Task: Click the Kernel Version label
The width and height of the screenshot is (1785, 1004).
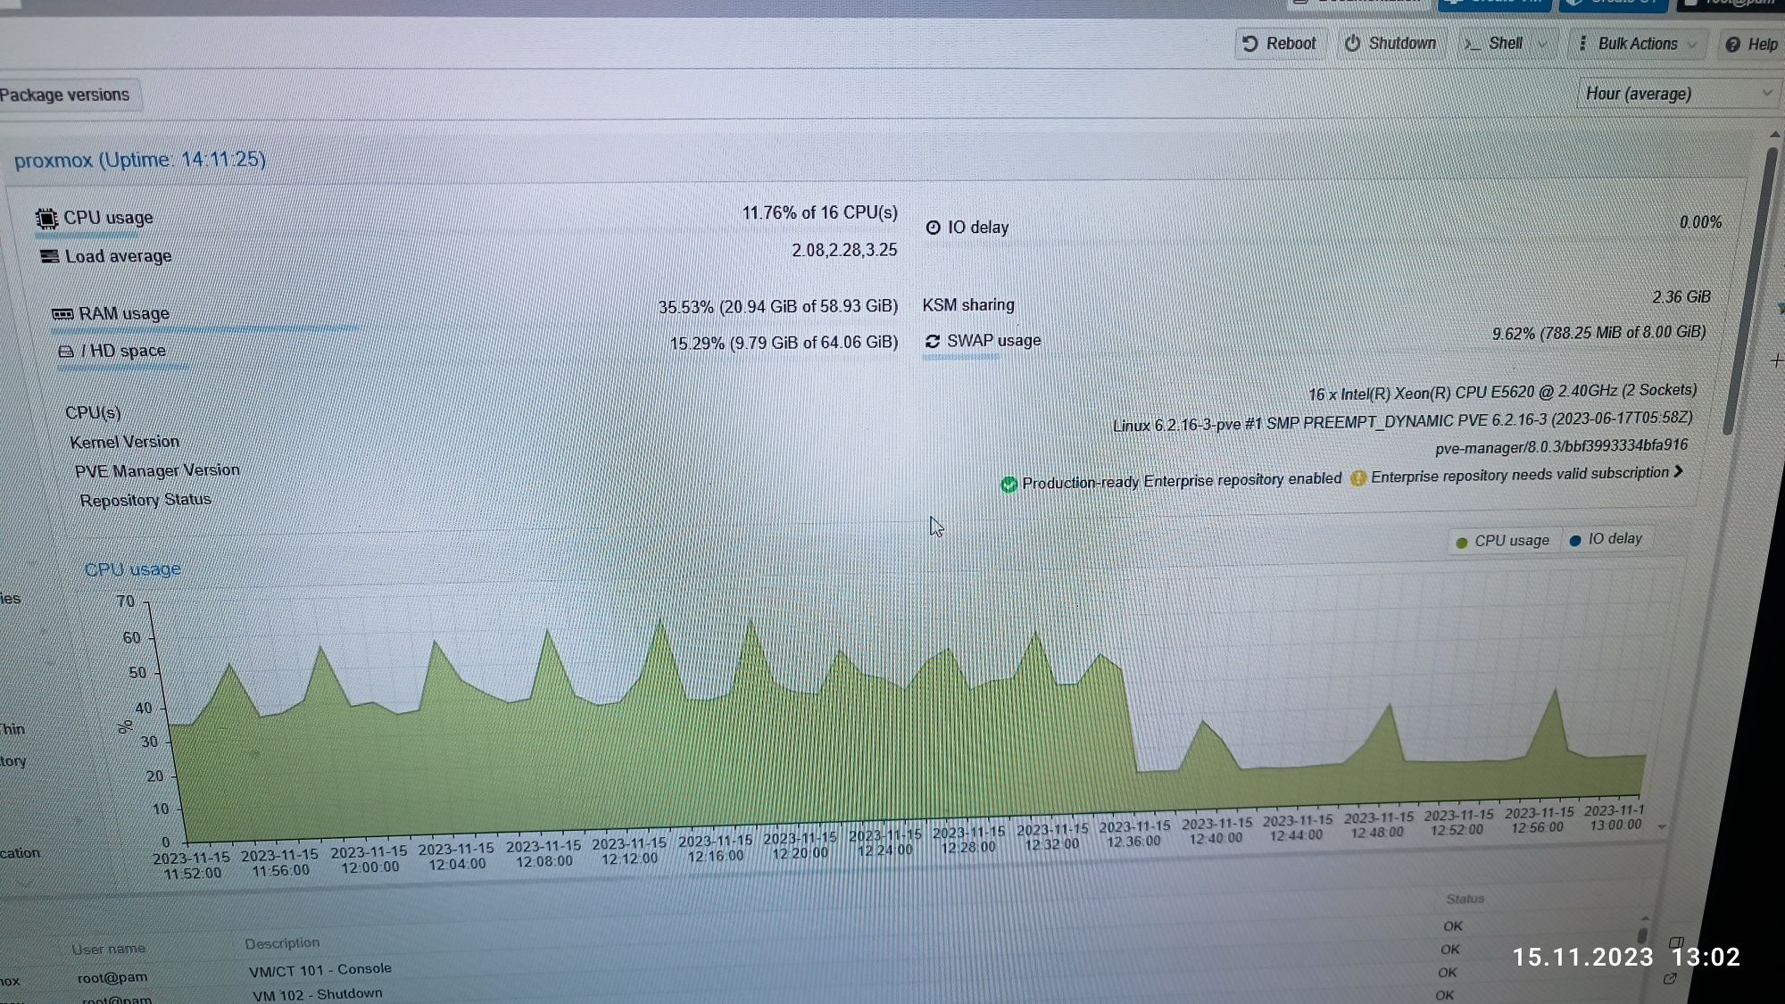Action: pyautogui.click(x=124, y=443)
